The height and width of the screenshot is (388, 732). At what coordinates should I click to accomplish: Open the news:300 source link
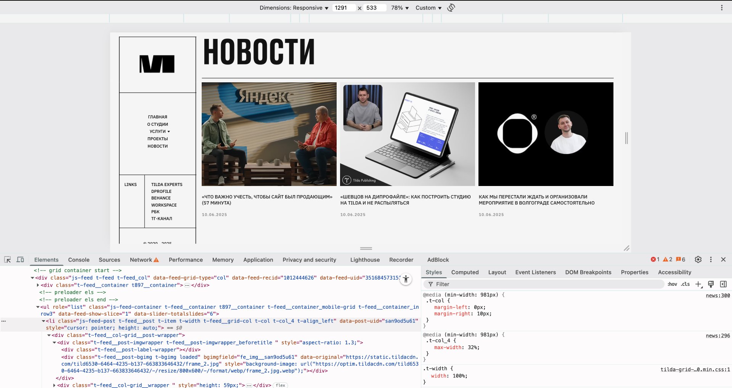click(718, 295)
